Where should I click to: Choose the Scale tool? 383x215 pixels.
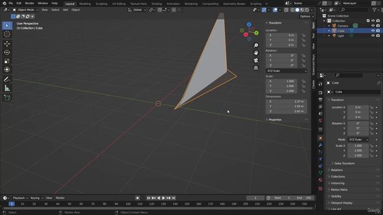[7, 61]
